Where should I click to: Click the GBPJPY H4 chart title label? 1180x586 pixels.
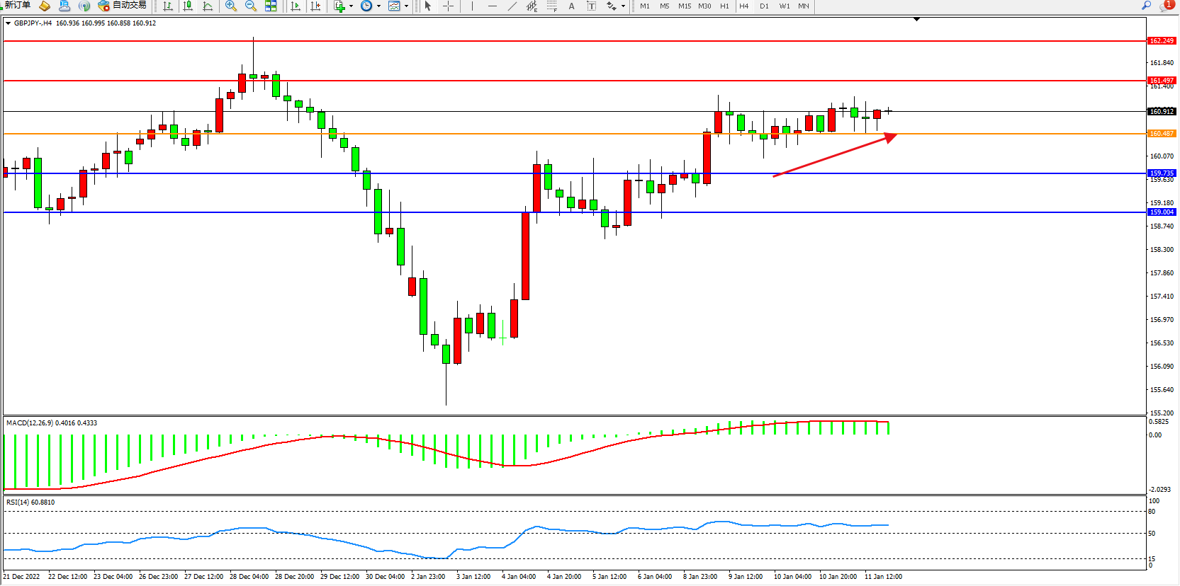click(x=33, y=23)
